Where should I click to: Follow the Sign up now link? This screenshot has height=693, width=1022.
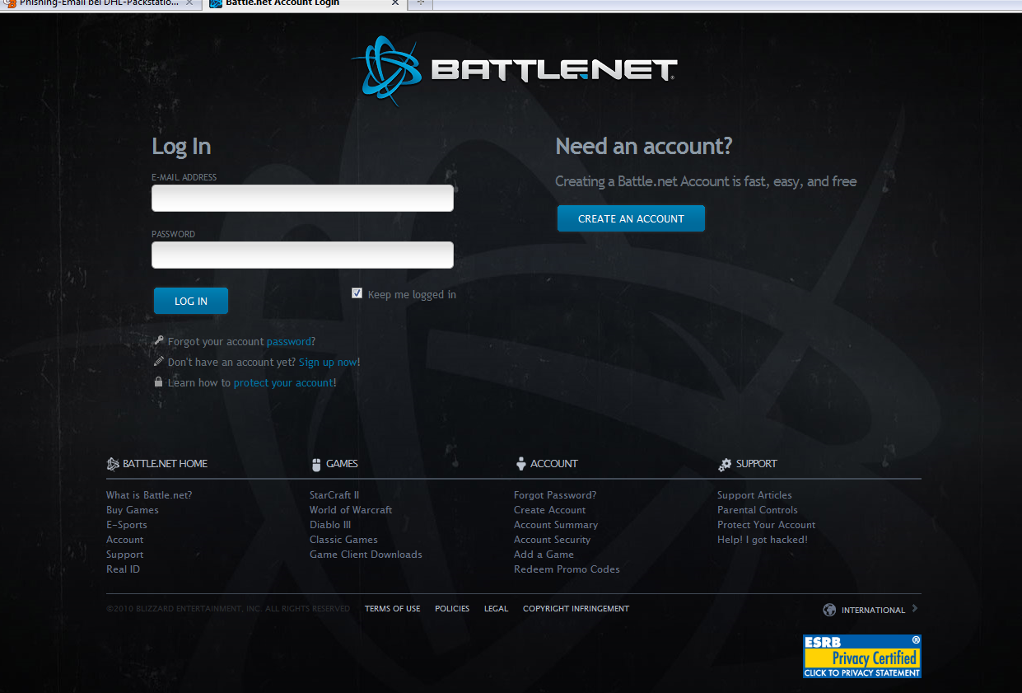click(x=328, y=362)
